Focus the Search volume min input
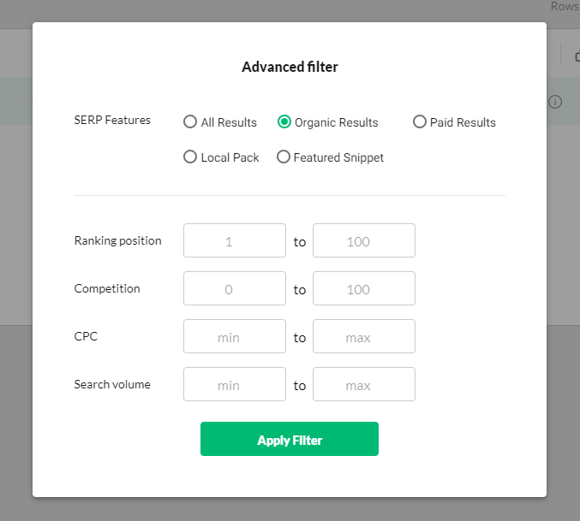580x521 pixels. point(234,385)
